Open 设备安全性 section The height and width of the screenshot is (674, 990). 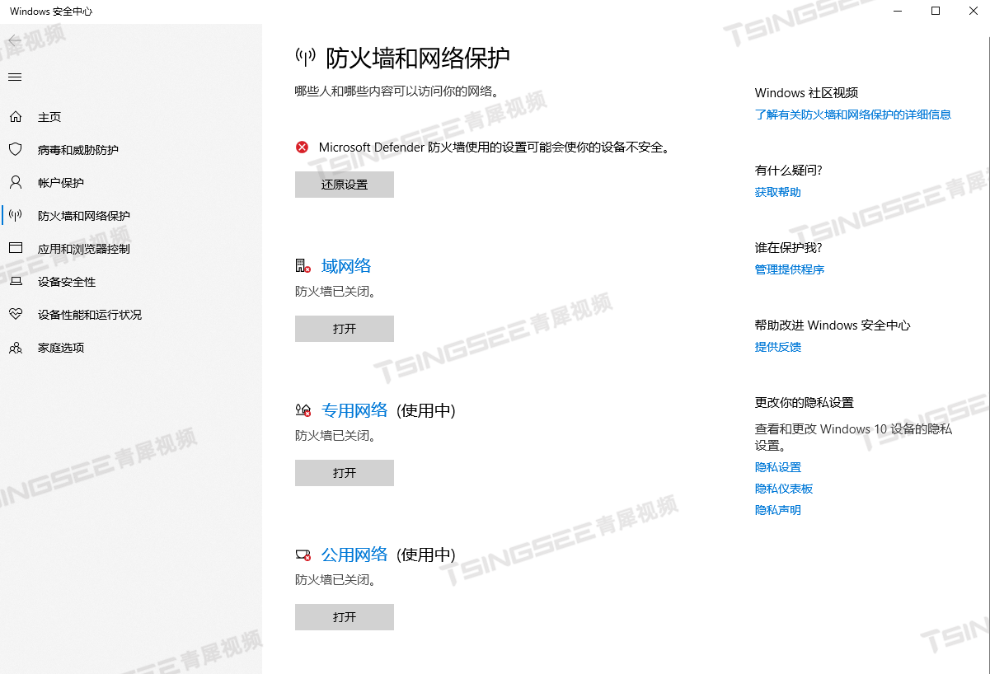click(x=67, y=282)
